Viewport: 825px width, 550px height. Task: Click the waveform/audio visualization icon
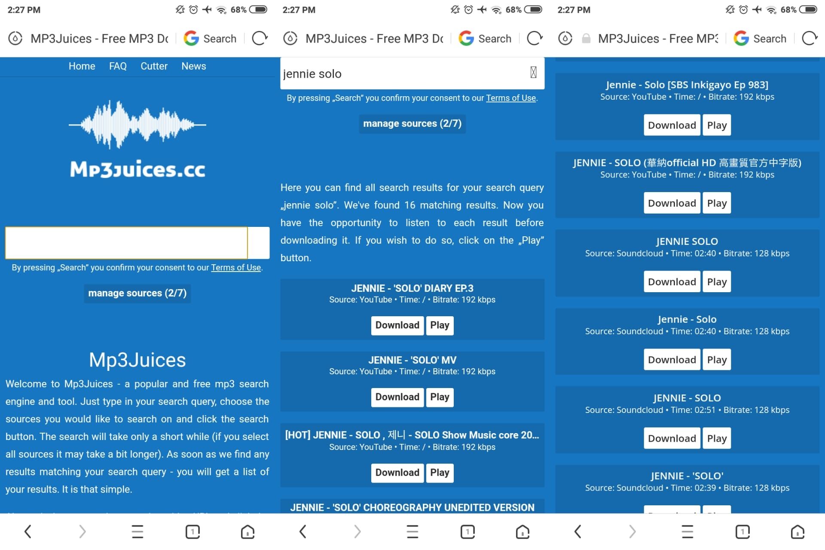(x=137, y=126)
